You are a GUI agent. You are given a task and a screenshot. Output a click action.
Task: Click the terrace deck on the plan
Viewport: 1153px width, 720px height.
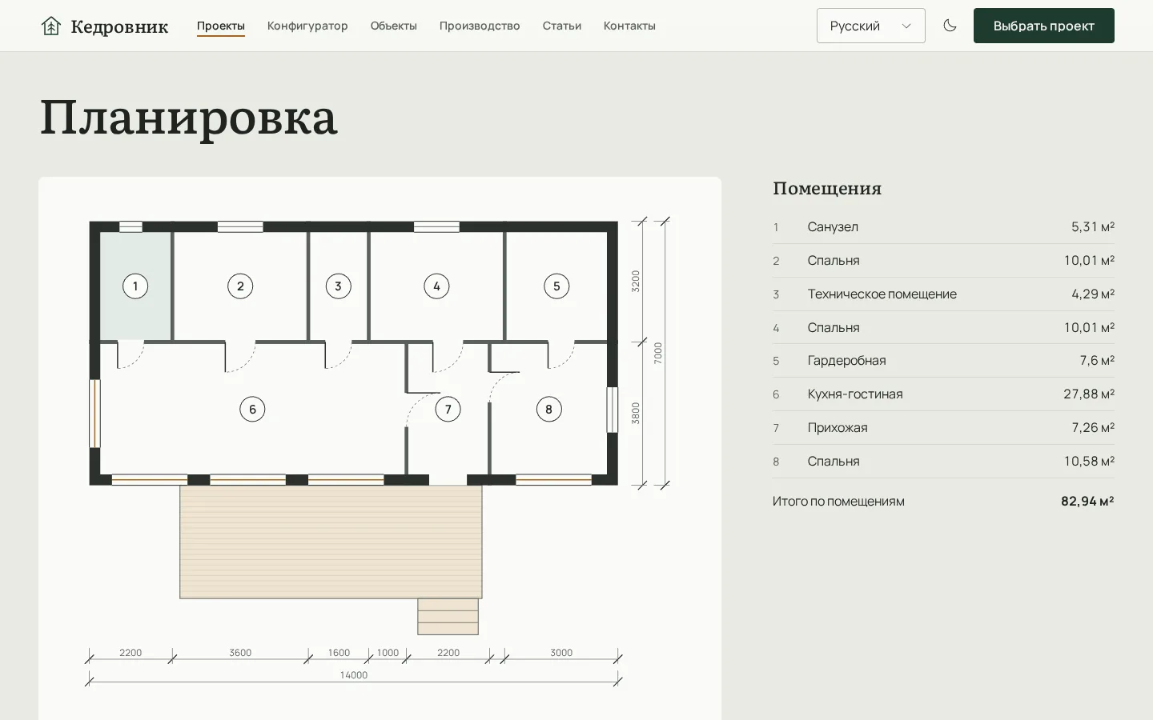(331, 542)
